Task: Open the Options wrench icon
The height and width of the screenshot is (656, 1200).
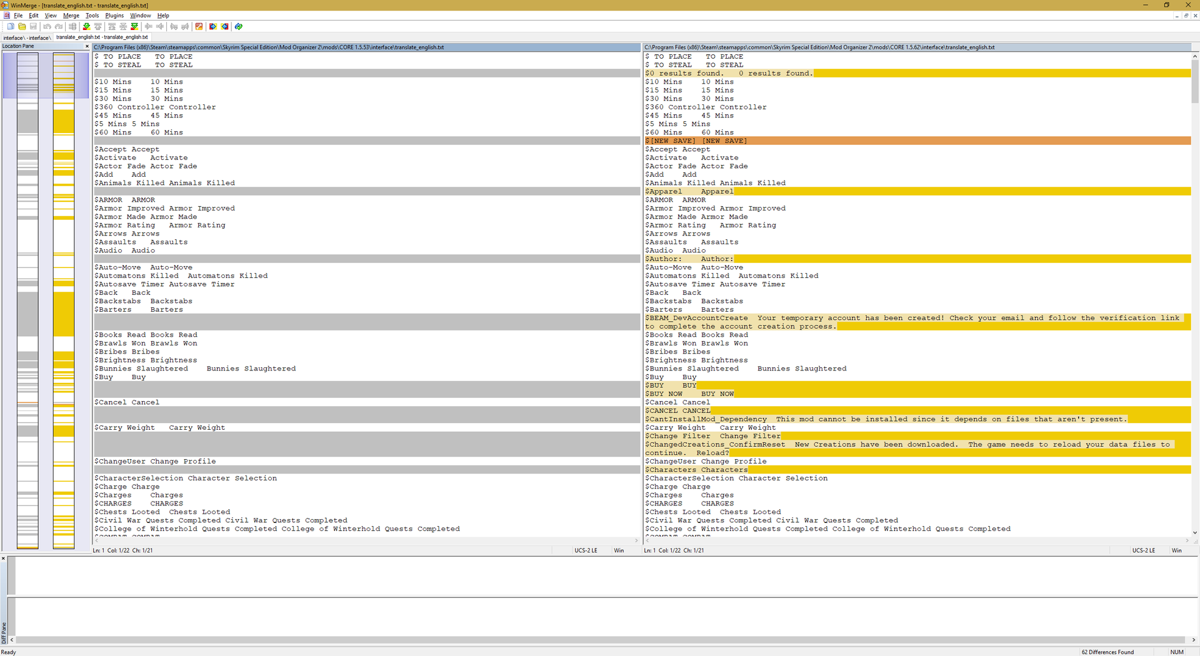Action: click(199, 26)
